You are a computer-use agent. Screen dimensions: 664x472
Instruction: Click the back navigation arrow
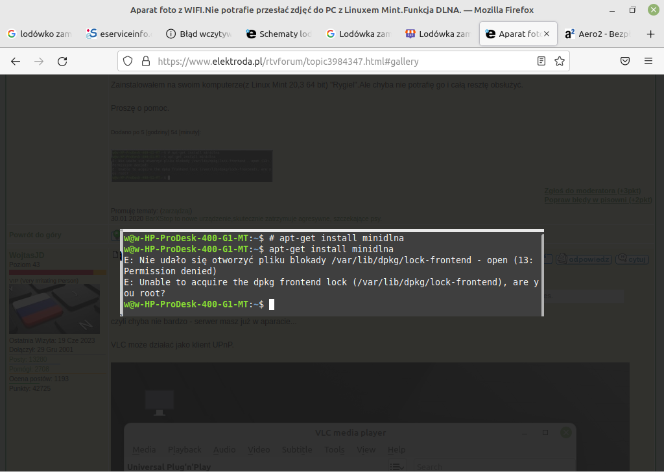15,61
